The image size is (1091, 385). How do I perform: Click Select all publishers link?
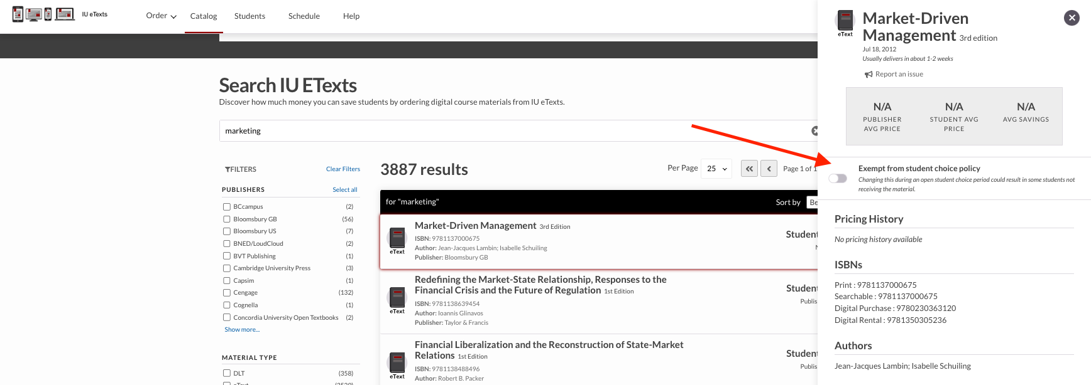click(344, 189)
